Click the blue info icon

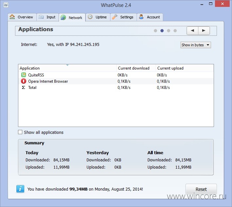click(20, 189)
